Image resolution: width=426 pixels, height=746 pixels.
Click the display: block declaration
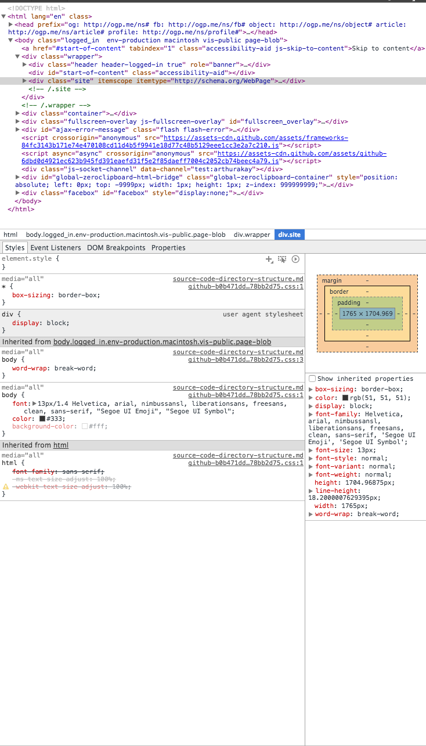pos(41,323)
